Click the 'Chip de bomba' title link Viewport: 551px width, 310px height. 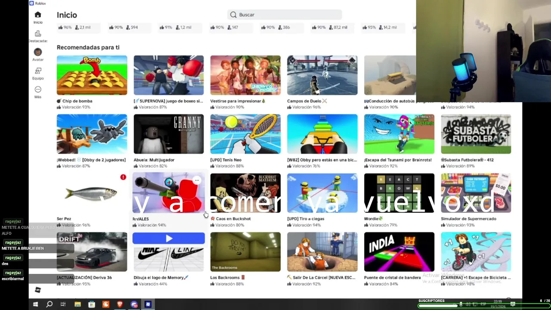(77, 101)
